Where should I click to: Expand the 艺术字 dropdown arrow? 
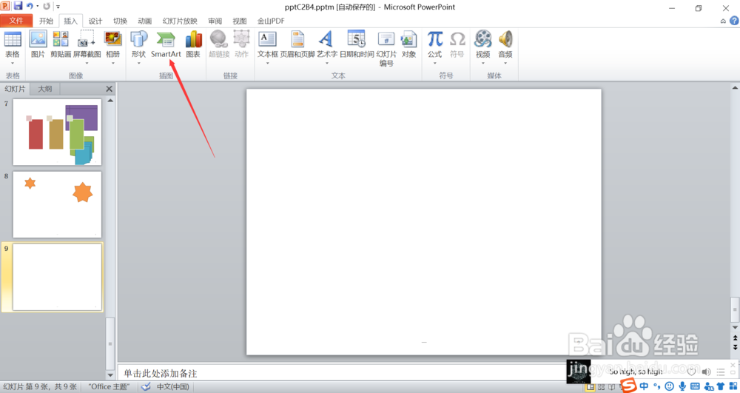tap(326, 63)
